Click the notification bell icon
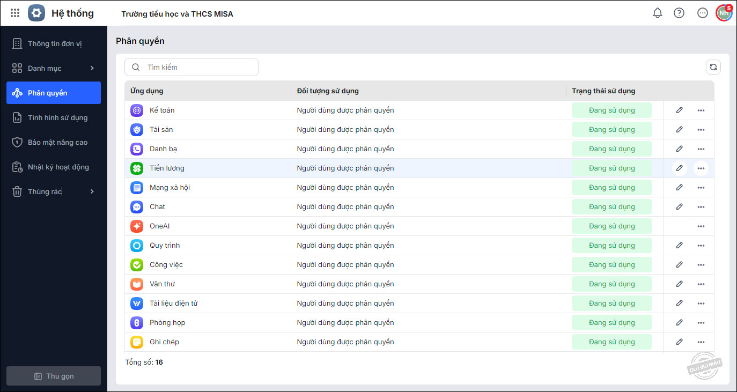 [x=658, y=13]
